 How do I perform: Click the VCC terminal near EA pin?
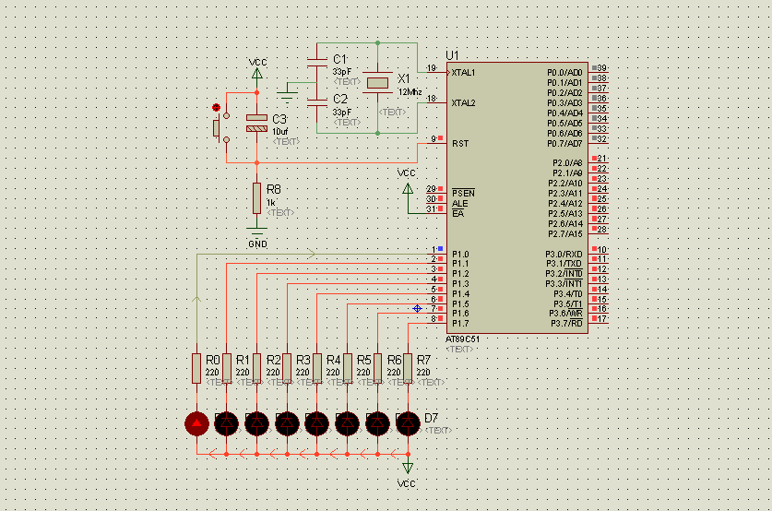coord(408,189)
